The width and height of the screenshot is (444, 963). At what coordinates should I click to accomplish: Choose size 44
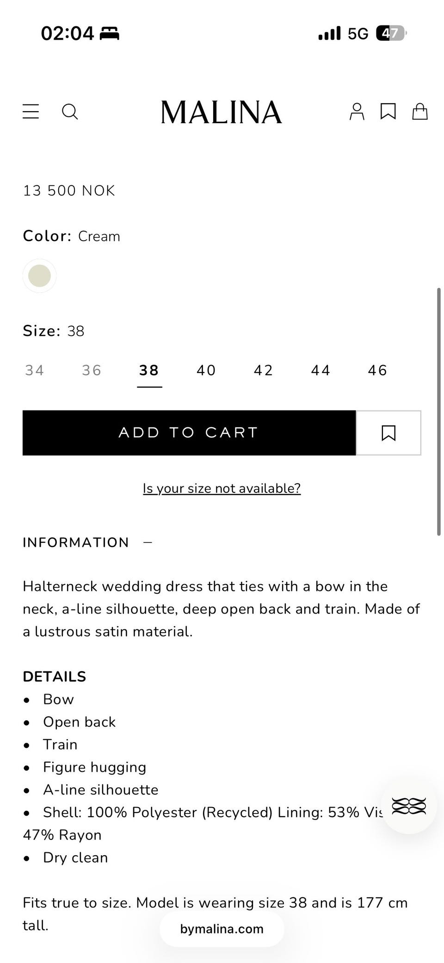[x=321, y=370]
